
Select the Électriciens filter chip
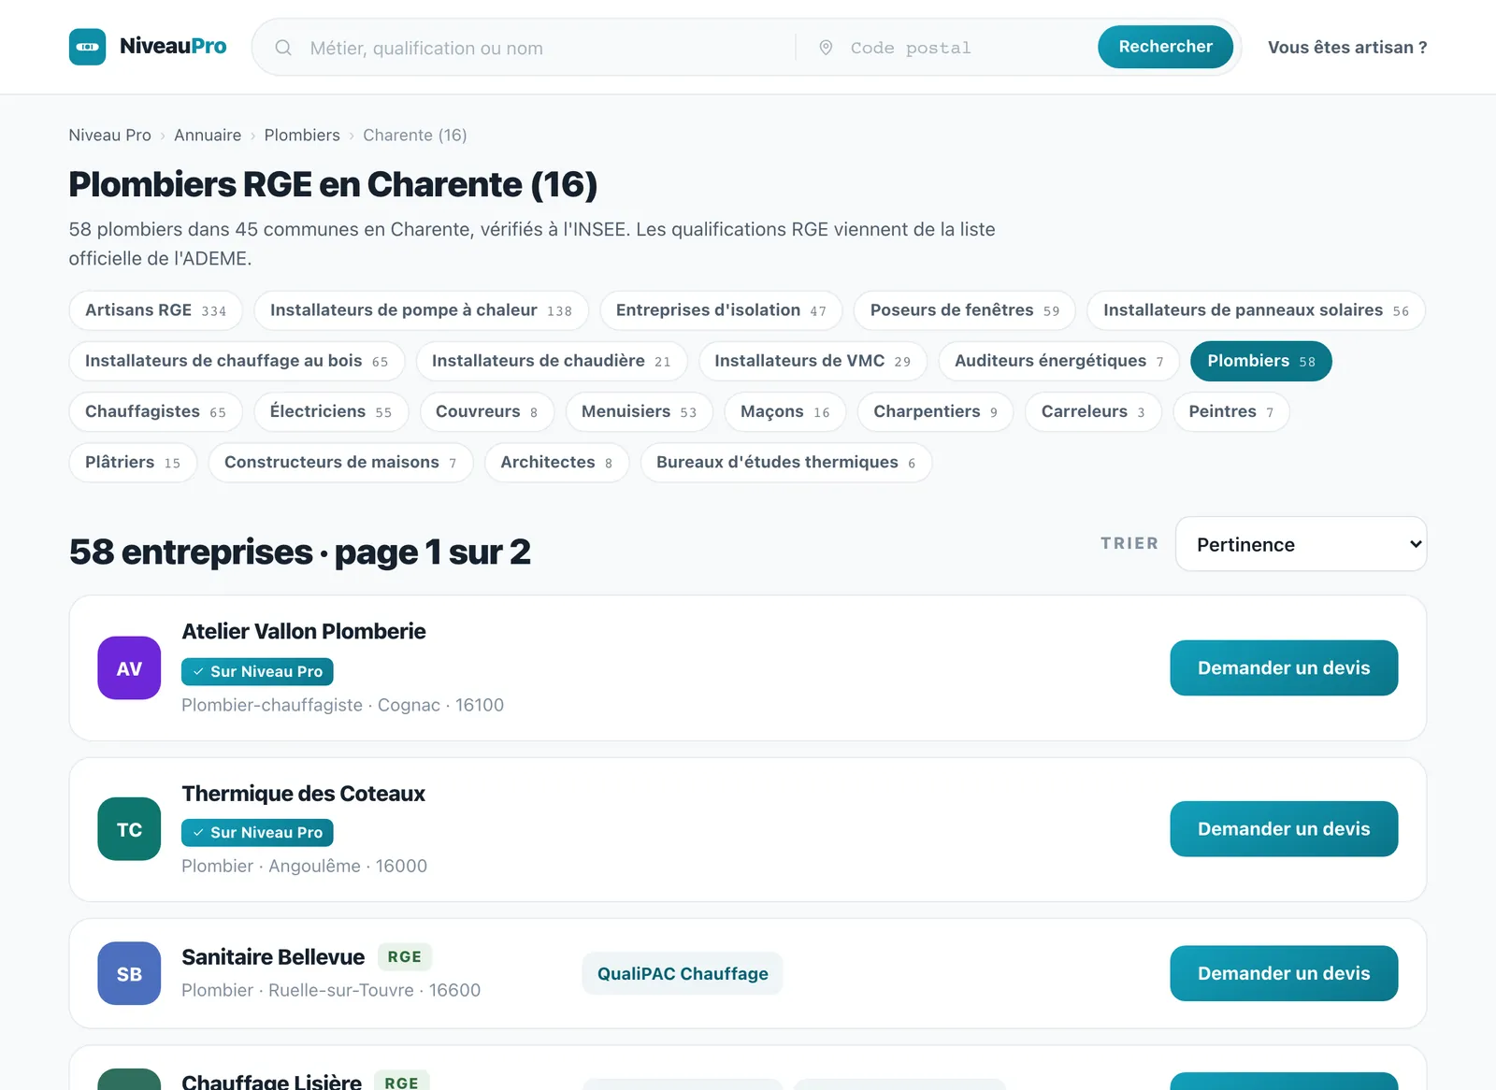click(331, 411)
